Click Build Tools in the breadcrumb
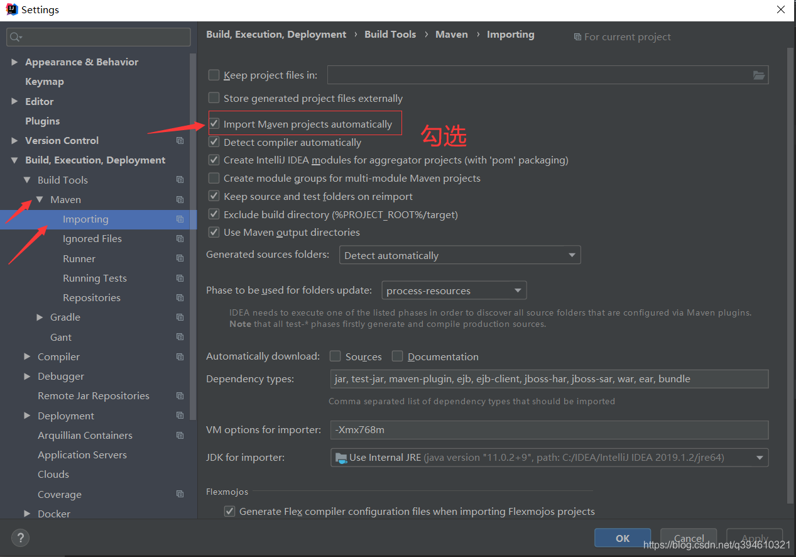 (390, 35)
